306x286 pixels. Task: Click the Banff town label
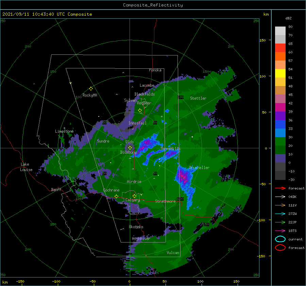coord(56,189)
